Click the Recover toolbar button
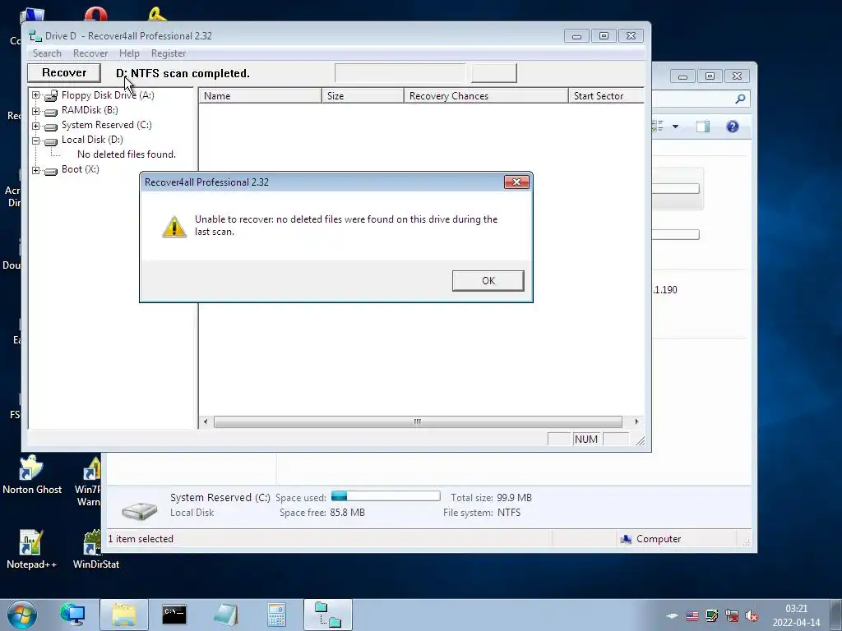 pos(64,73)
